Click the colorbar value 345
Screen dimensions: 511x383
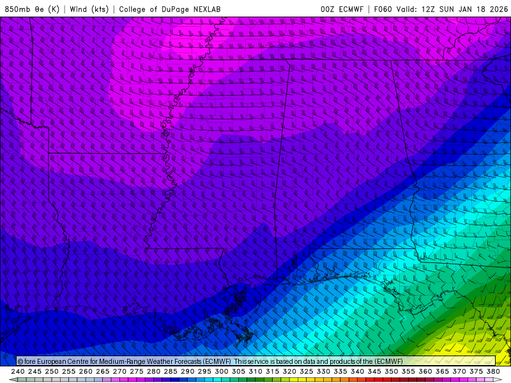tap(374, 372)
